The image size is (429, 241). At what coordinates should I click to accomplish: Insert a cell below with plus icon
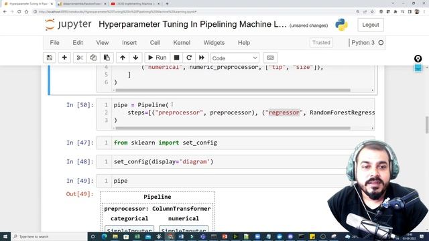(64, 58)
